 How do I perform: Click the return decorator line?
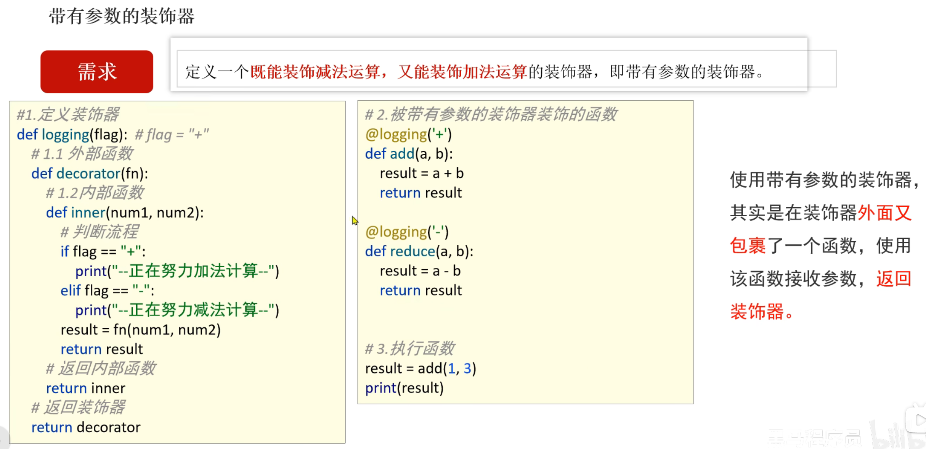click(86, 427)
